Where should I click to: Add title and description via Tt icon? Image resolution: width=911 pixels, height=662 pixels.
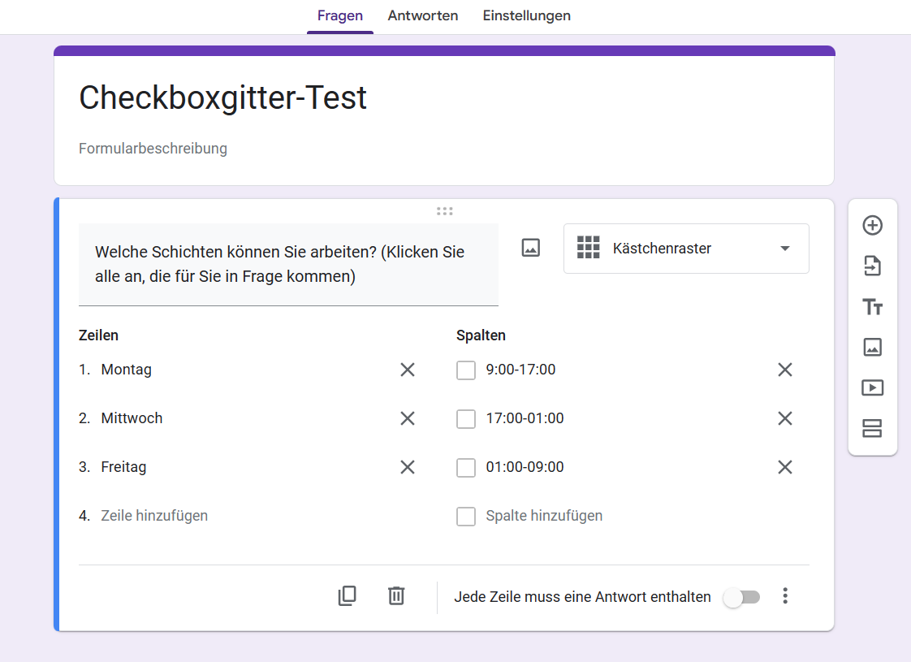pos(872,307)
